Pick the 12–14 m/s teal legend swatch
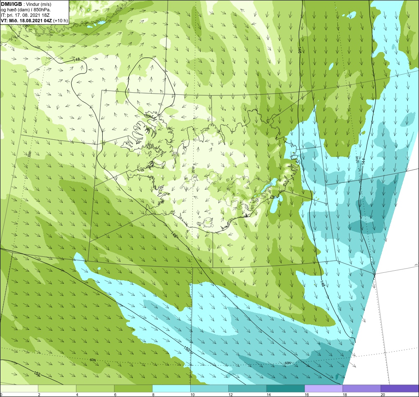The height and width of the screenshot is (397, 419). tap(248, 388)
